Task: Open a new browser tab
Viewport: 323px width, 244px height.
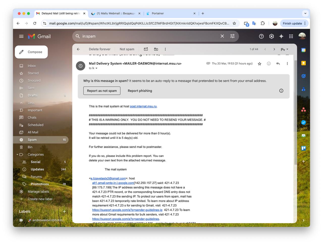Action: pyautogui.click(x=203, y=13)
